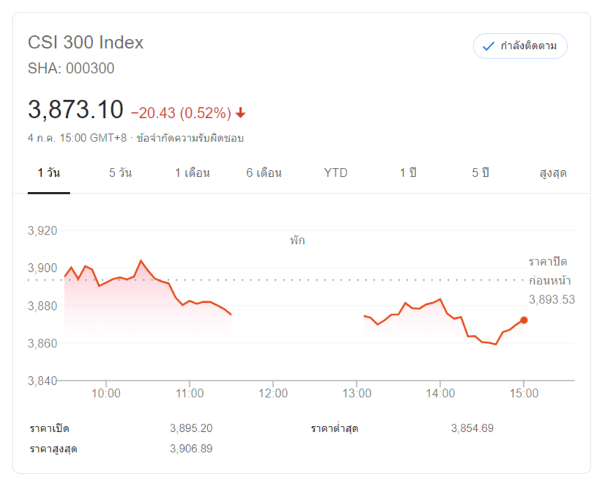Viewport: 603px width, 486px height.
Task: Click the ราคาปิดก่อนหน้า previous close label
Action: coord(550,271)
